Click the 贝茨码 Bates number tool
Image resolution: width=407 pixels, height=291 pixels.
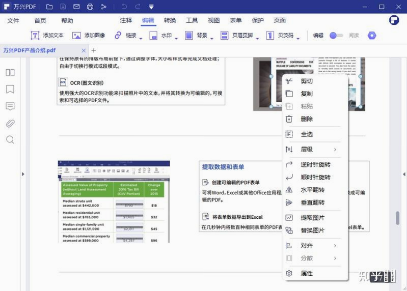280,35
